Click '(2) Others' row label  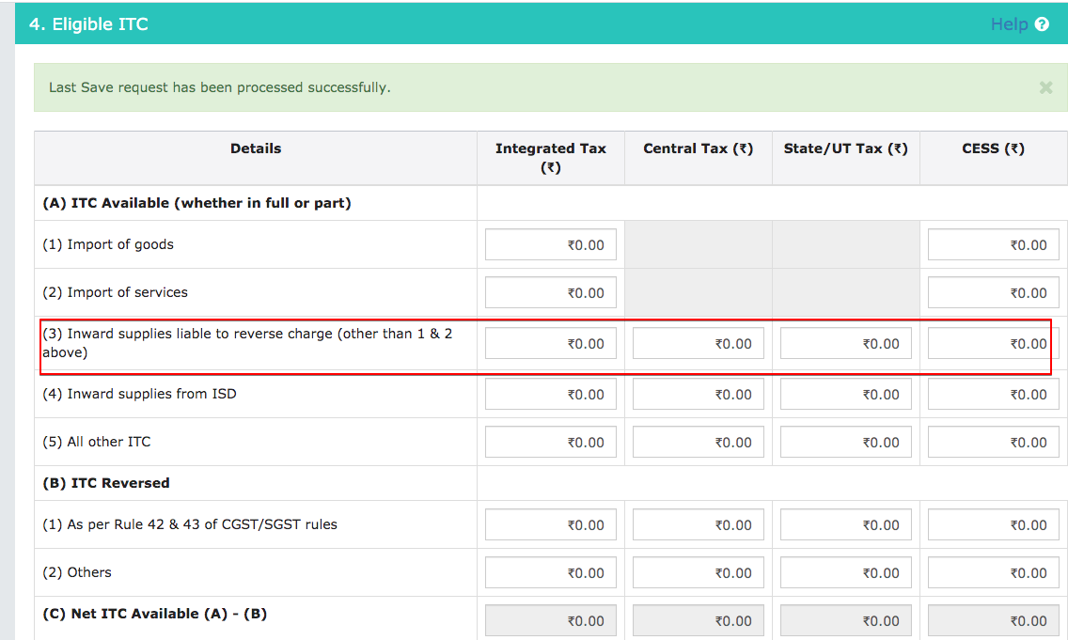point(77,572)
